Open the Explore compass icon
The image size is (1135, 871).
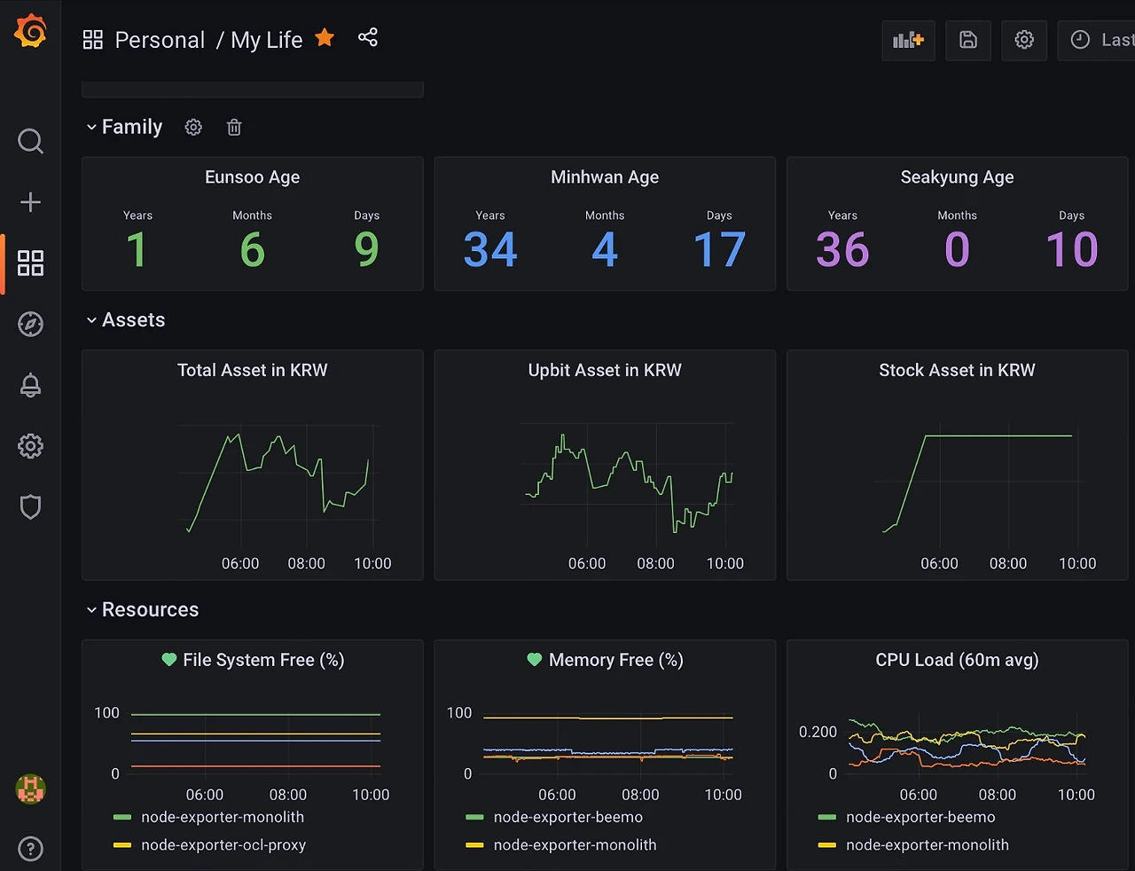(x=30, y=325)
